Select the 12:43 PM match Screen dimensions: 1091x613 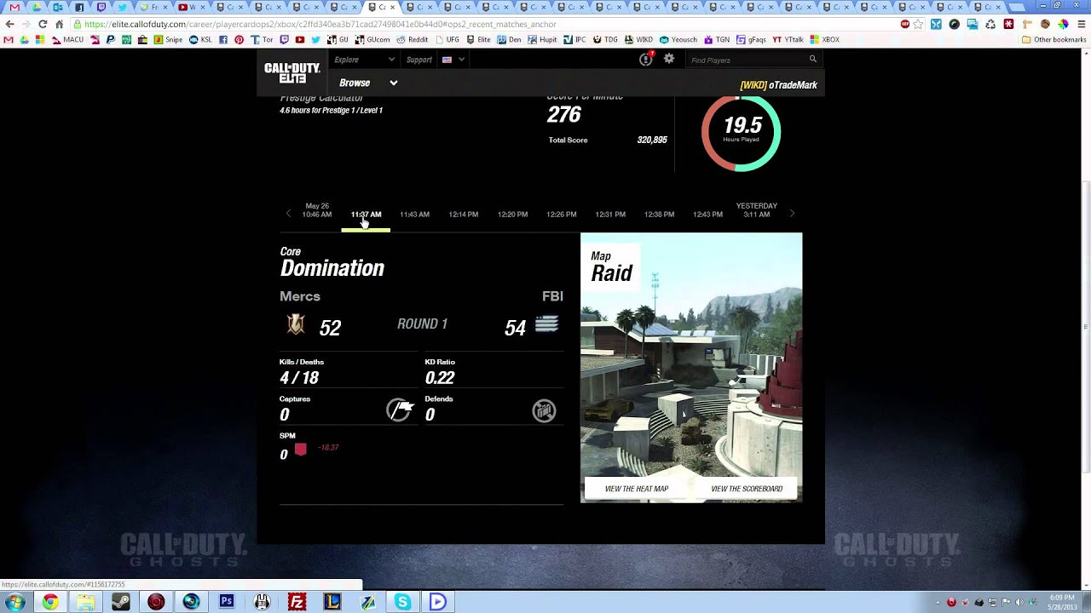coord(707,215)
